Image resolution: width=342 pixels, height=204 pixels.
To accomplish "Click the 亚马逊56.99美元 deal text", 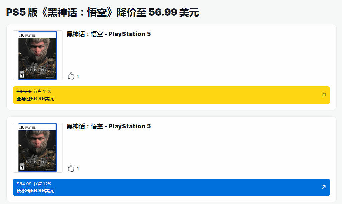I will coord(35,99).
